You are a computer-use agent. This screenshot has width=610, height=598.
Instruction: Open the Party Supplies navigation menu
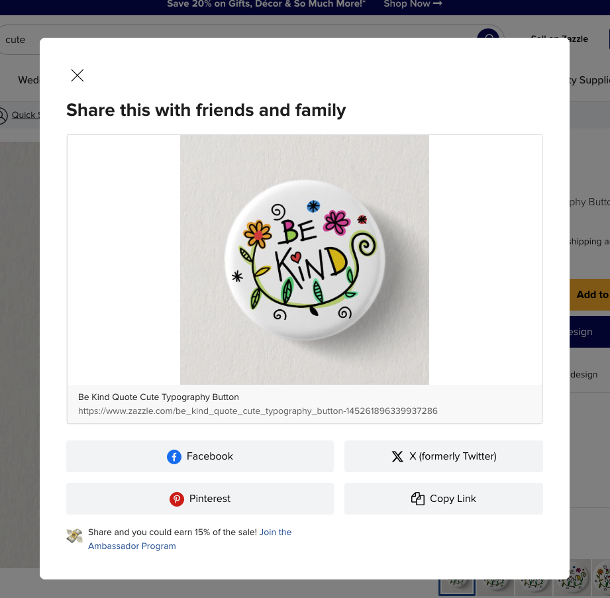click(x=589, y=80)
